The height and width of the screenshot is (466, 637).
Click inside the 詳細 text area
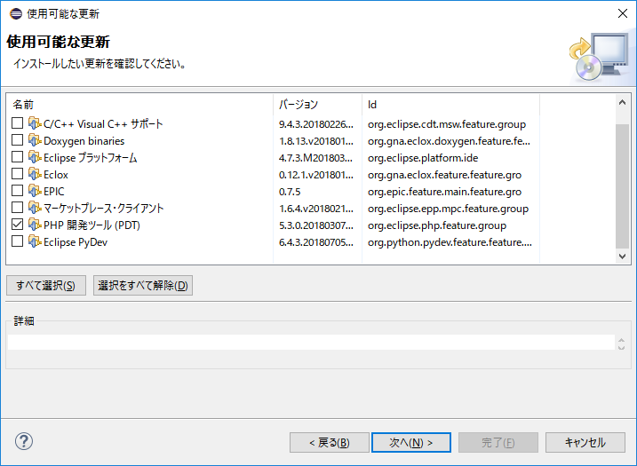point(311,343)
